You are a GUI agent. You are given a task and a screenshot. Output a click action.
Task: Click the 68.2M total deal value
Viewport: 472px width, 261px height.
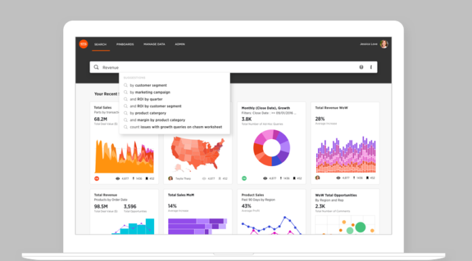pyautogui.click(x=100, y=119)
